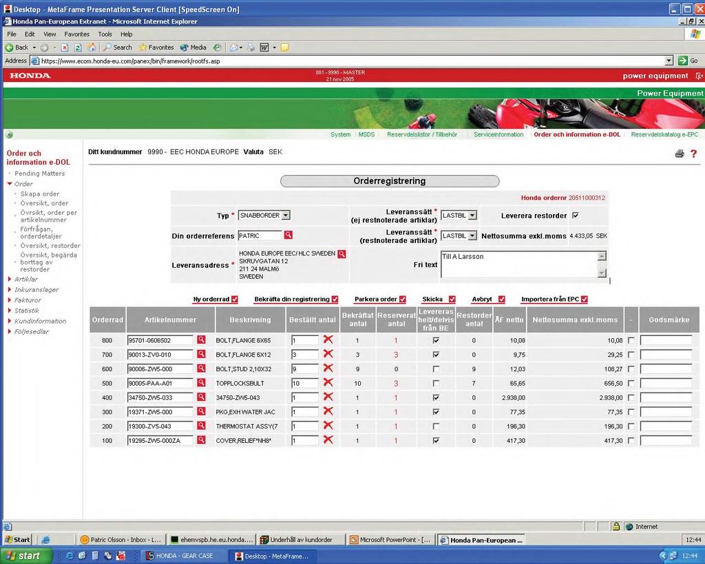Toggle partial delivery checkbox for row 800

click(x=436, y=340)
